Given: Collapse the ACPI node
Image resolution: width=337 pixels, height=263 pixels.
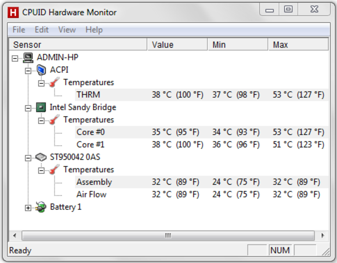Looking at the screenshot, I should pyautogui.click(x=28, y=71).
